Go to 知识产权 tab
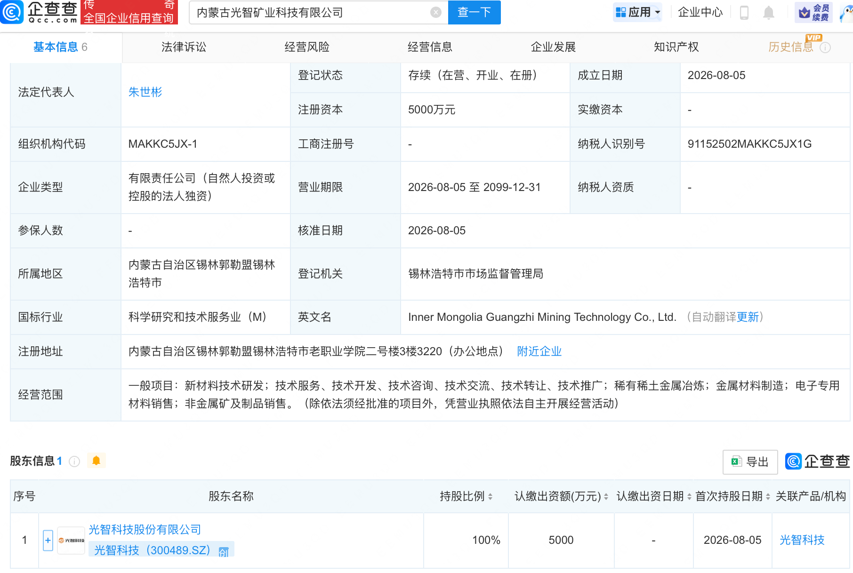The width and height of the screenshot is (853, 573). pyautogui.click(x=676, y=47)
